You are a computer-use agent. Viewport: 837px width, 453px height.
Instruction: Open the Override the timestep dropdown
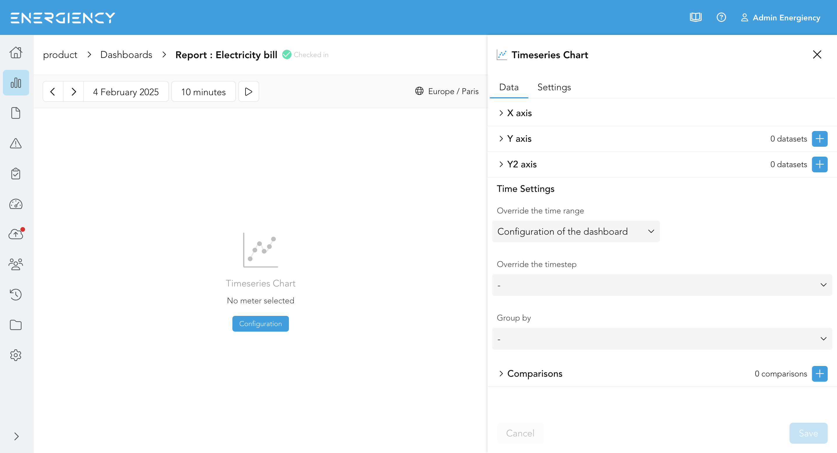tap(662, 285)
